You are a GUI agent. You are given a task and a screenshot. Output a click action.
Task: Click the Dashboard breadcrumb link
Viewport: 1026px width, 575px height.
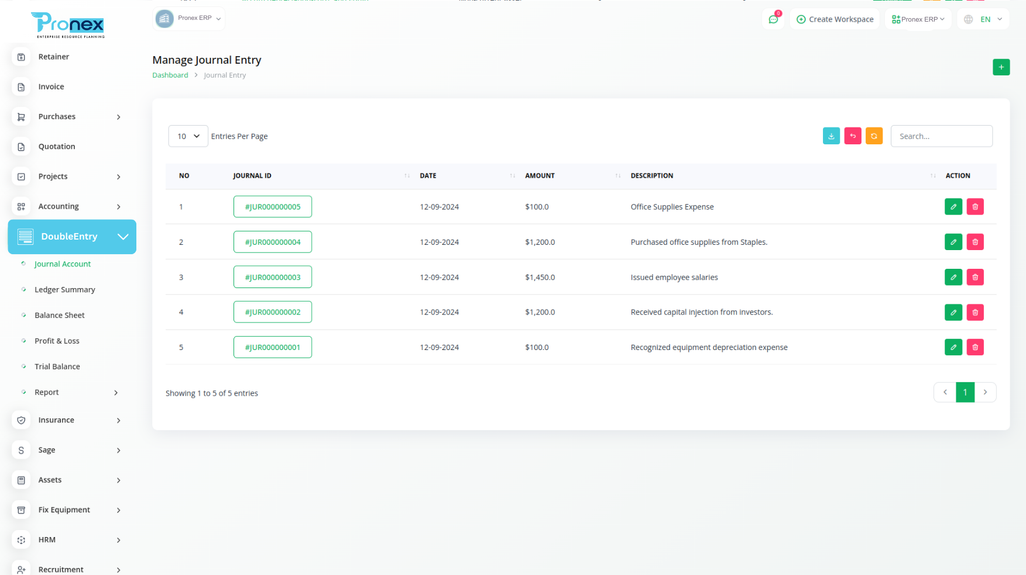170,75
